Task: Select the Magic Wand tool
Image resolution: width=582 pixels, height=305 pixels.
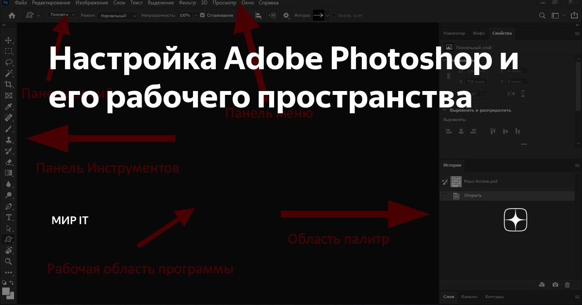Action: pos(8,74)
